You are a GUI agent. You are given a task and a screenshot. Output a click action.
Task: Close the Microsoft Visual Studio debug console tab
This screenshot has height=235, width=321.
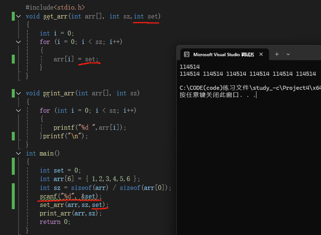tap(261, 54)
